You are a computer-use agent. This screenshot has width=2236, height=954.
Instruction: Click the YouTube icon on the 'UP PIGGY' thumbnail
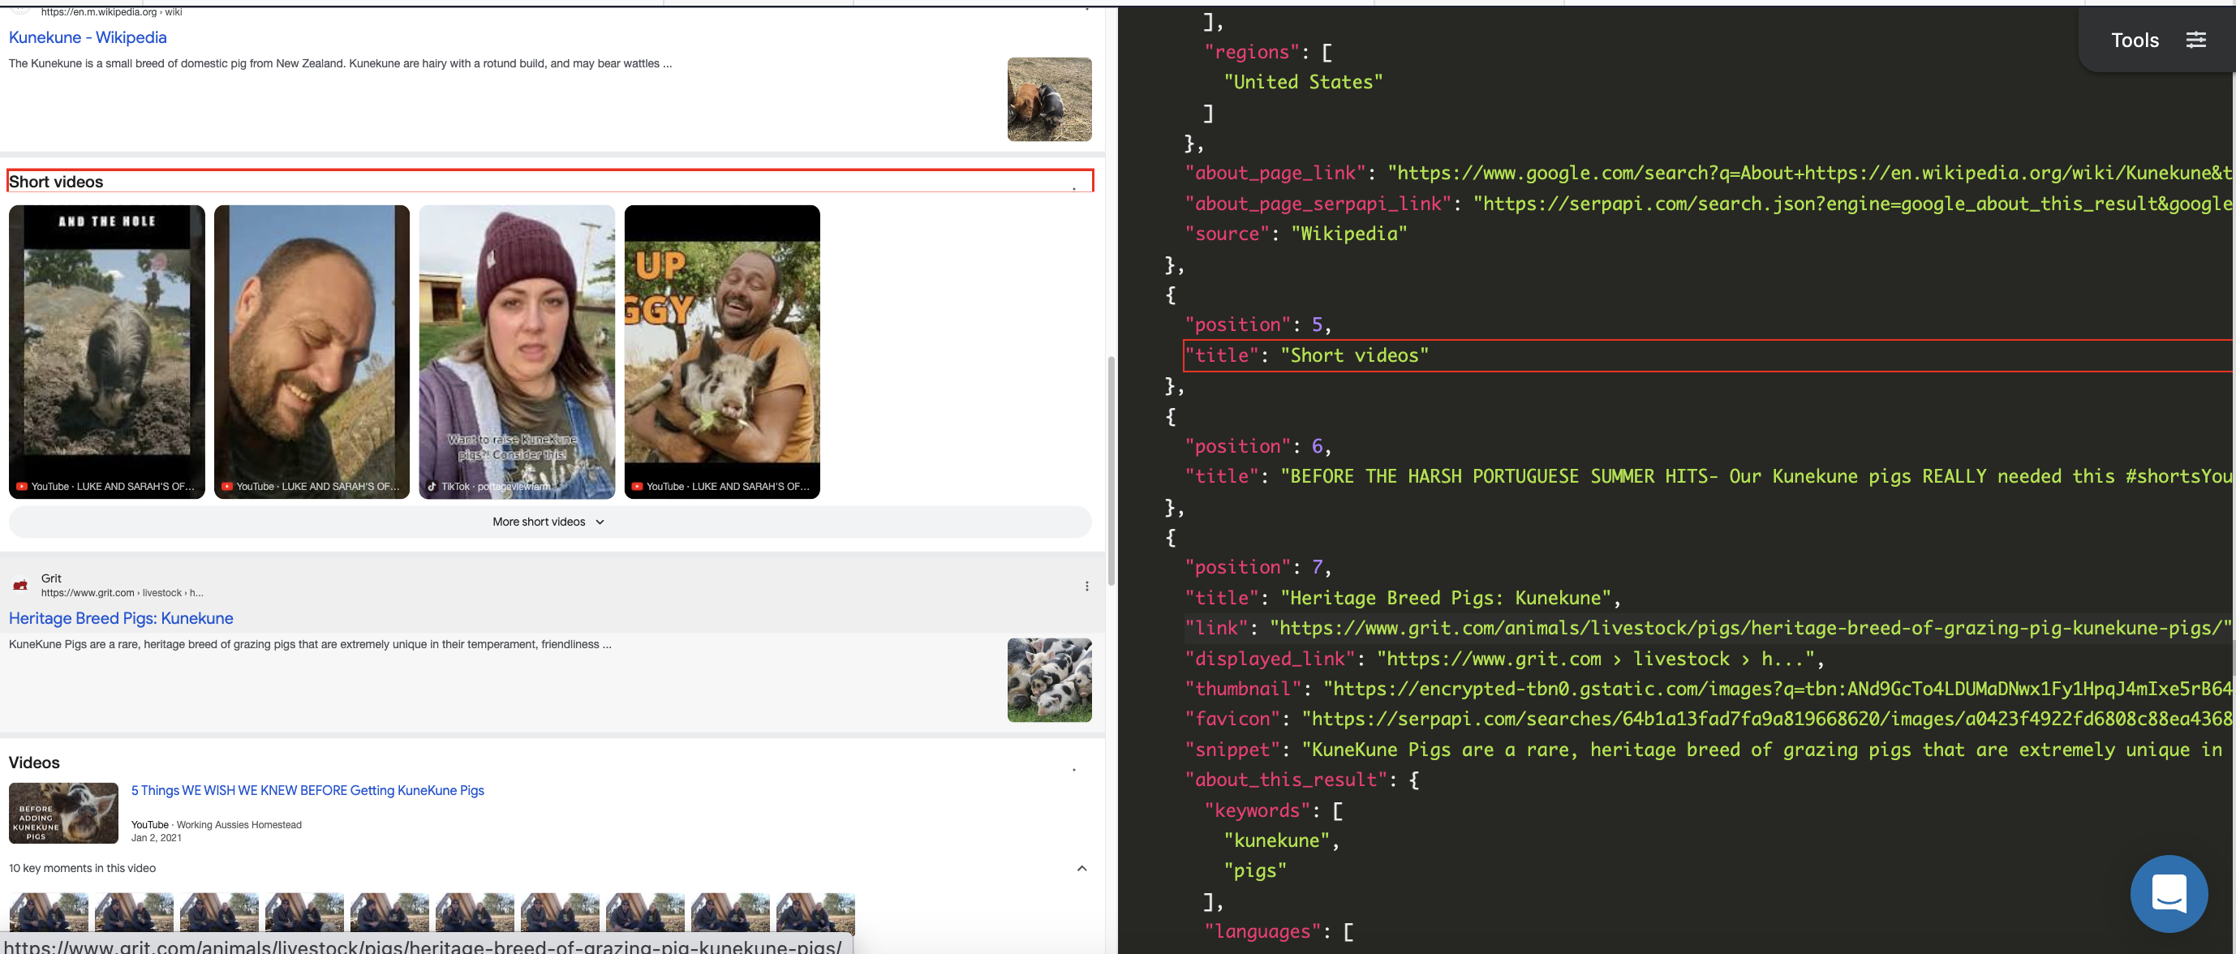tap(638, 486)
